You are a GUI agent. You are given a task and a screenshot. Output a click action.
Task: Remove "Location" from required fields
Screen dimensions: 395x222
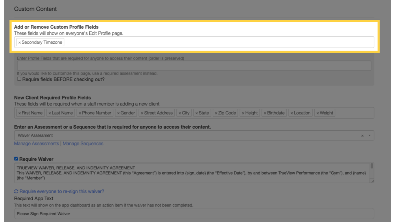click(x=292, y=113)
